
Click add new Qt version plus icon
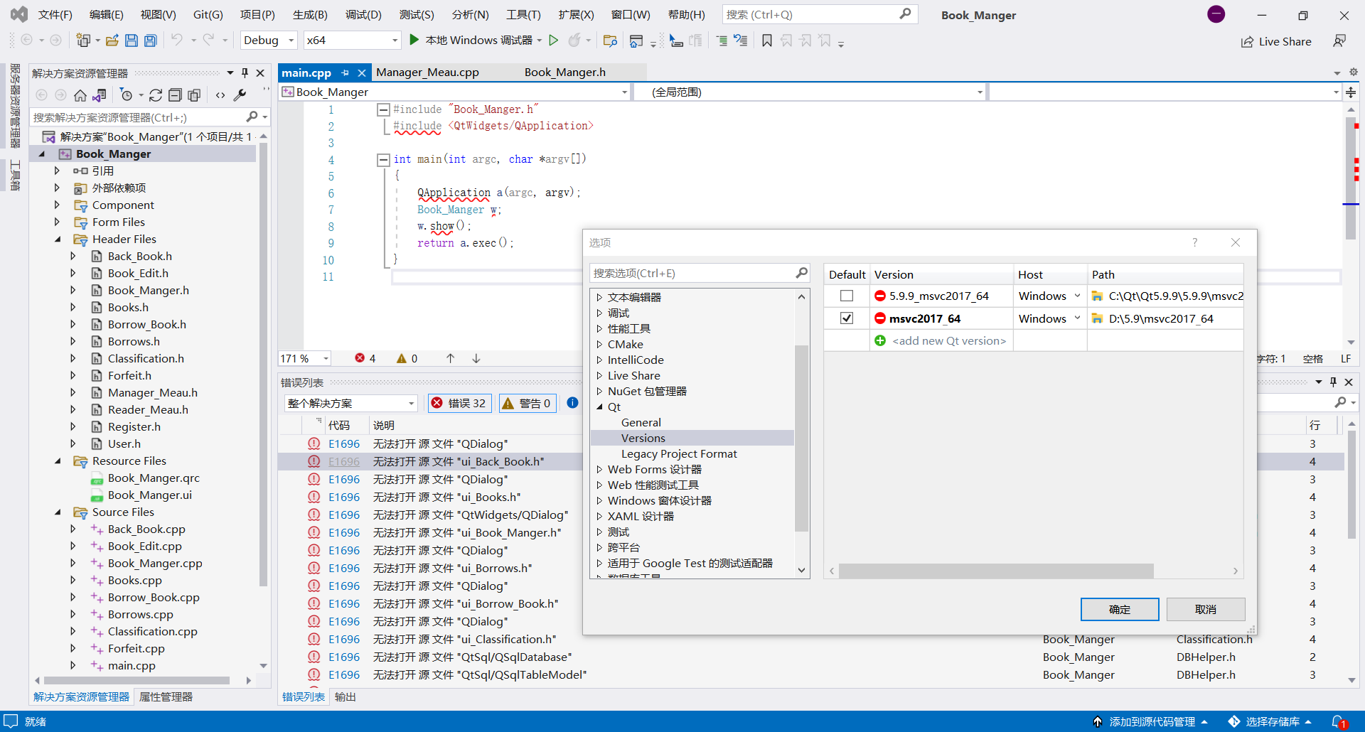[880, 341]
